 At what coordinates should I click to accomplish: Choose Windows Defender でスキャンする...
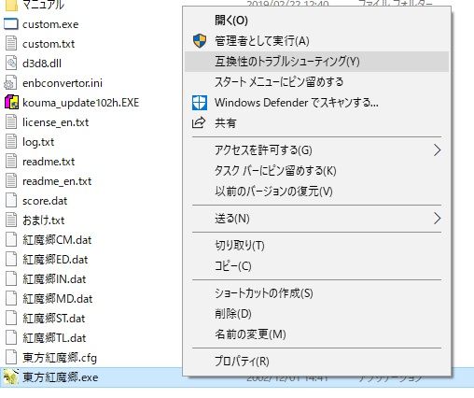point(316,103)
